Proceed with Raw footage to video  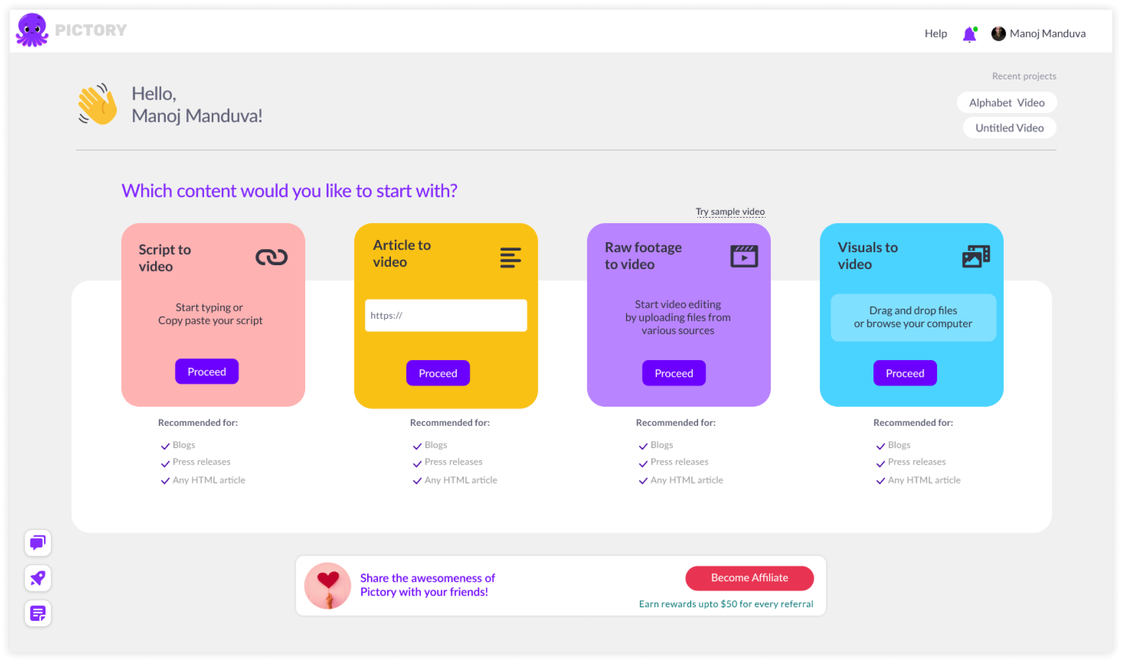click(x=674, y=373)
